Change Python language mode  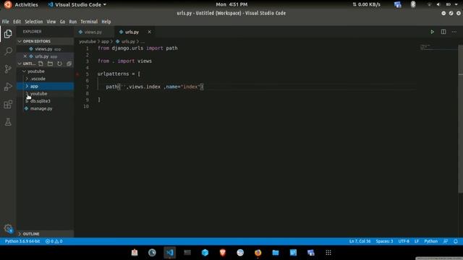[x=431, y=241]
